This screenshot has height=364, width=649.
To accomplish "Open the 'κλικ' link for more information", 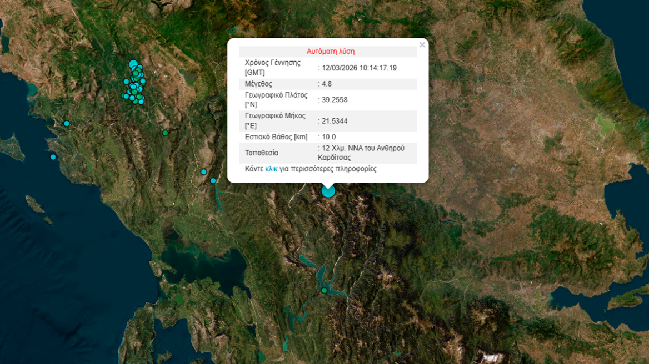I will [x=271, y=169].
